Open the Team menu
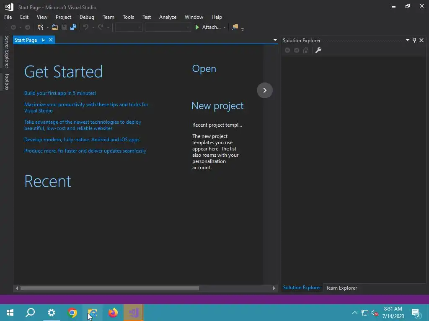The image size is (429, 321). (x=109, y=17)
